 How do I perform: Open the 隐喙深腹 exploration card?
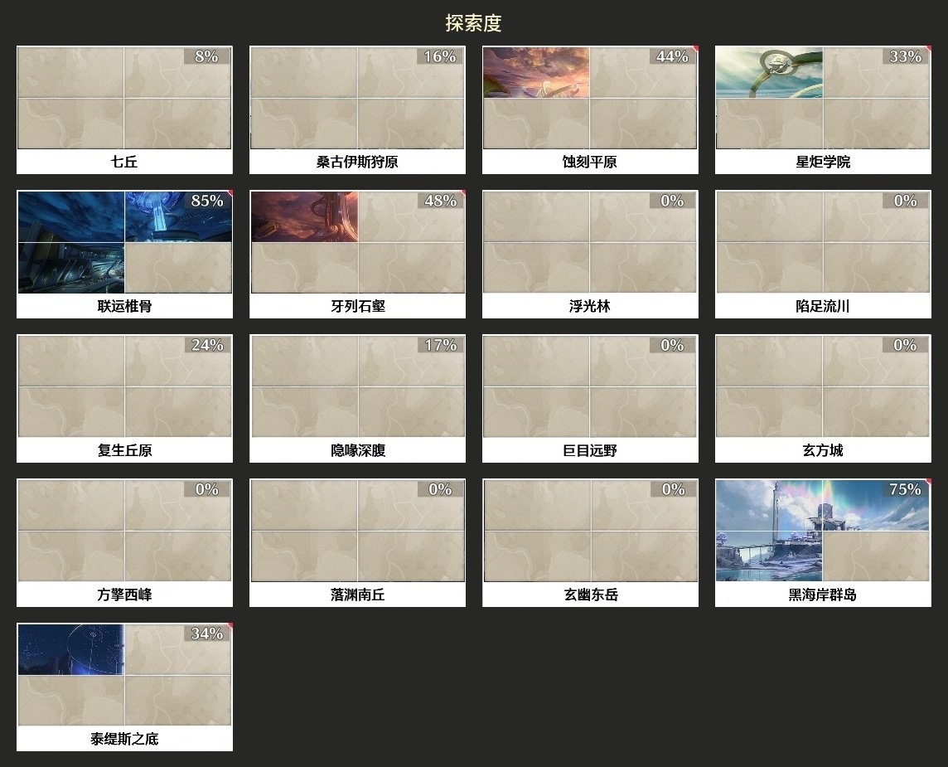click(x=357, y=399)
